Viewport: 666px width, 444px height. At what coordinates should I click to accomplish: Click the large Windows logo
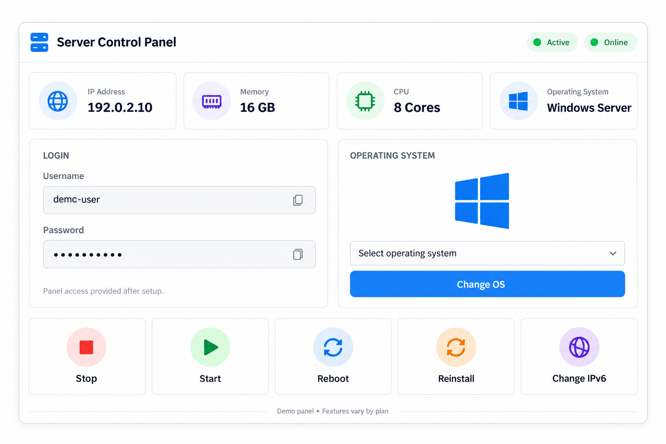coord(482,201)
